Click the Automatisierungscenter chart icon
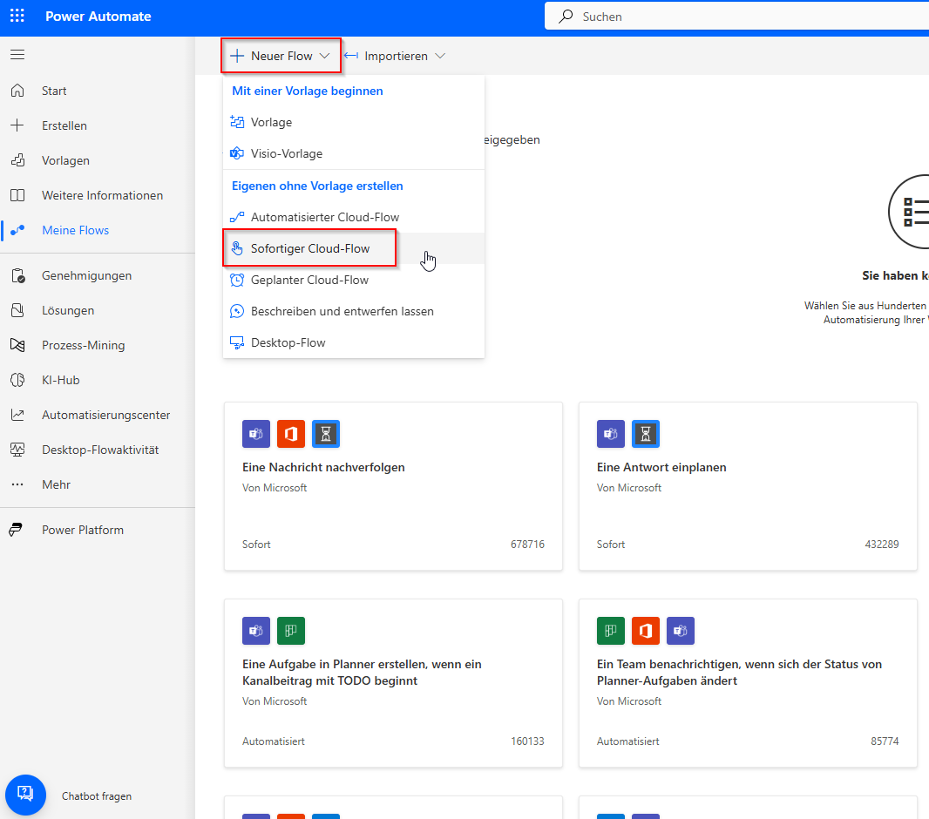This screenshot has width=929, height=819. [x=17, y=415]
